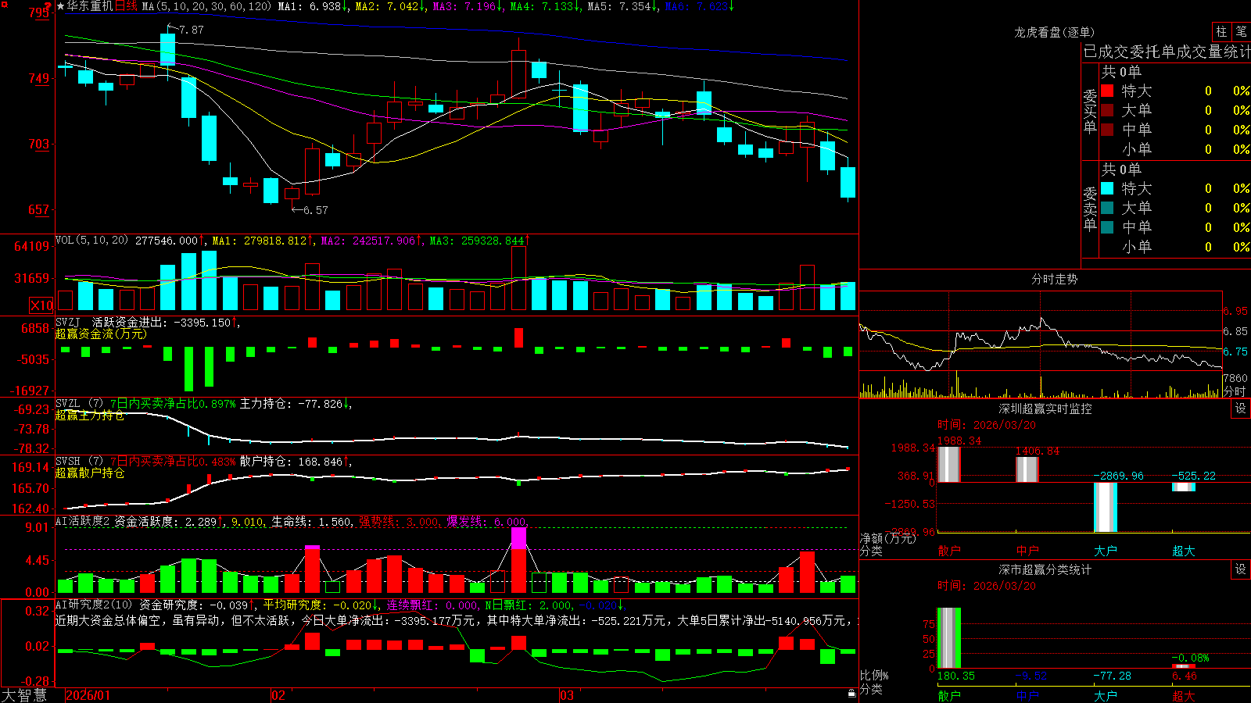This screenshot has width=1251, height=703.
Task: Click the 6.57 low price annotation
Action: tap(315, 210)
